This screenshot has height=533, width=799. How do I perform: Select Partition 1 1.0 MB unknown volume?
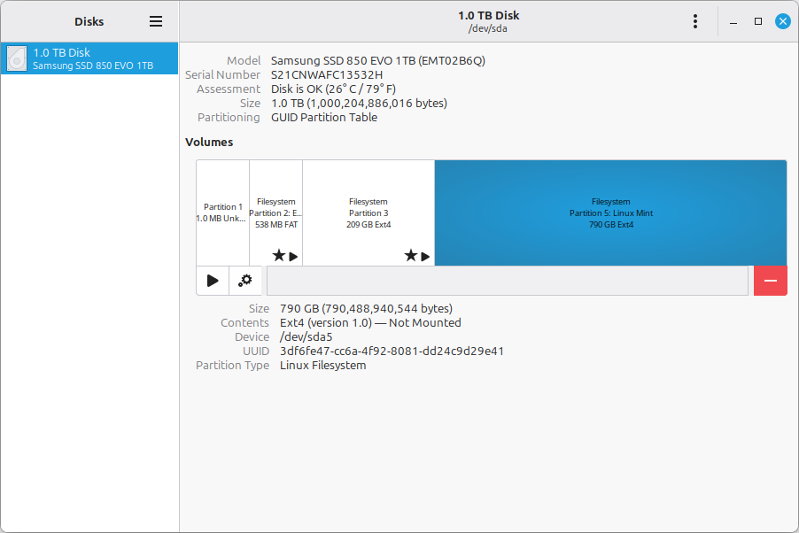click(222, 212)
